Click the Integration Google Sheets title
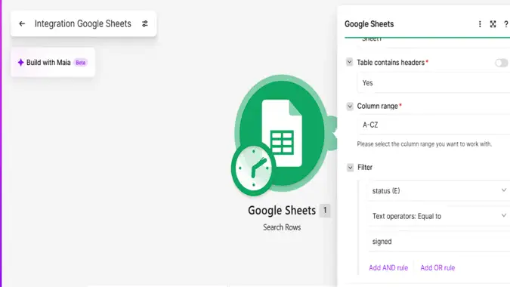This screenshot has height=287, width=510. tap(83, 23)
